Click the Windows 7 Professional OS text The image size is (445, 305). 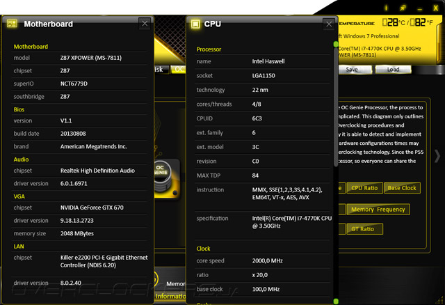pos(371,36)
